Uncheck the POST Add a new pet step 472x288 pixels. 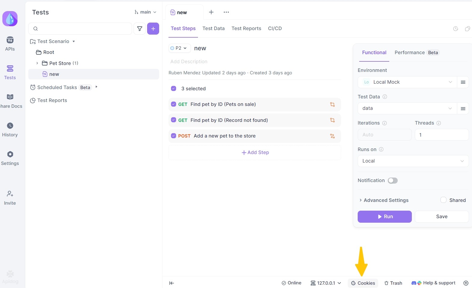tap(174, 136)
